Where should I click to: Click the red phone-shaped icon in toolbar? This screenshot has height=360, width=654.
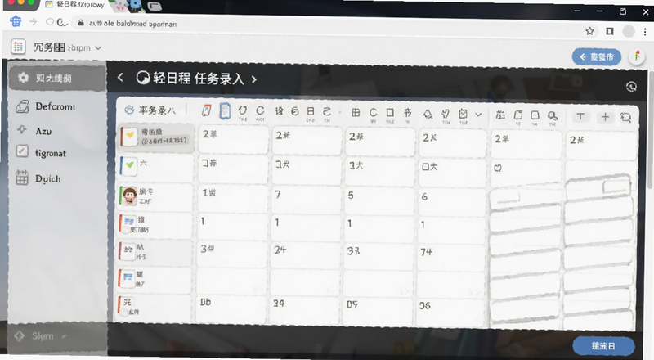click(x=206, y=110)
